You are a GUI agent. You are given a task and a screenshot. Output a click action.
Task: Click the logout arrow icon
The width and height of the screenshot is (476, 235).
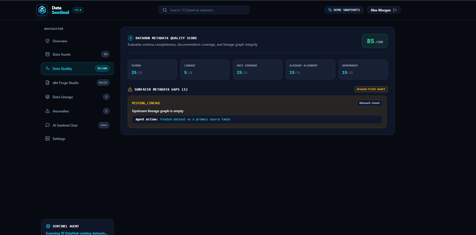coord(395,10)
